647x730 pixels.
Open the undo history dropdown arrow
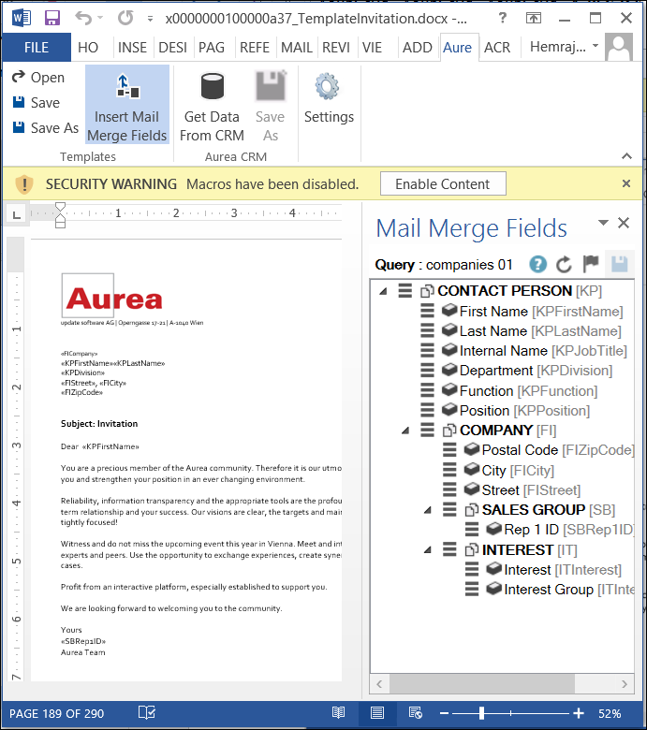tap(100, 18)
